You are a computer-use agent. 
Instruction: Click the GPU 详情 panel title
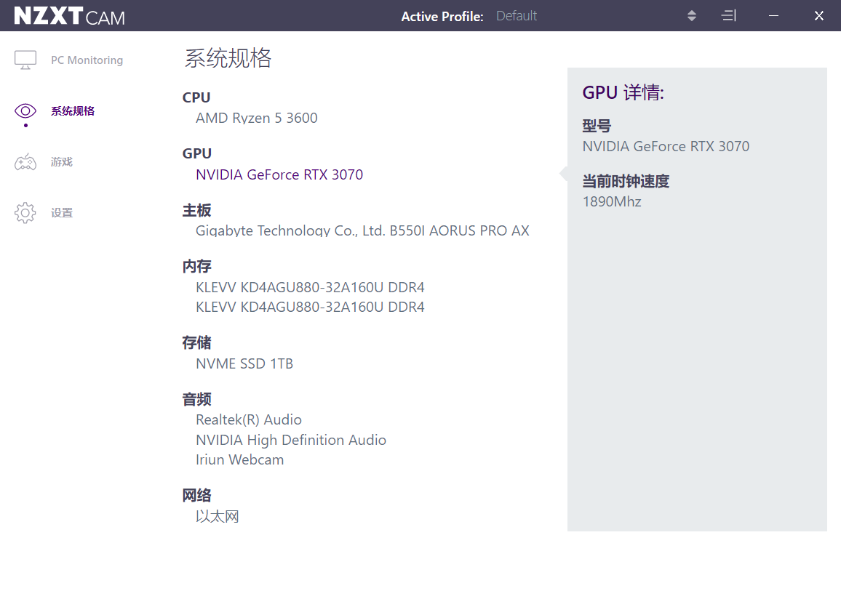[623, 92]
